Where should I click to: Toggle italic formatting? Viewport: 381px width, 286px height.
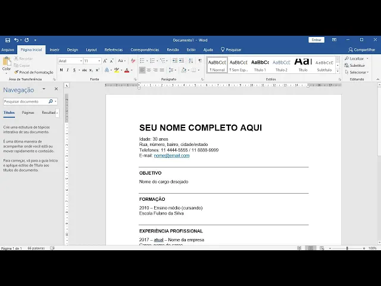pos(67,70)
